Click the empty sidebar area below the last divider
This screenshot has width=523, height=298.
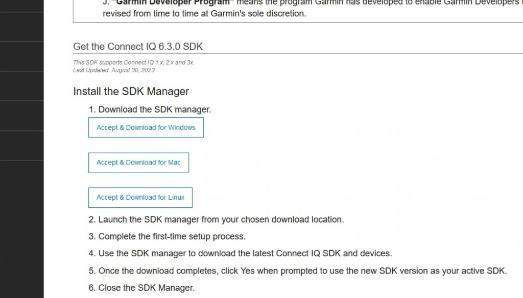click(x=21, y=229)
